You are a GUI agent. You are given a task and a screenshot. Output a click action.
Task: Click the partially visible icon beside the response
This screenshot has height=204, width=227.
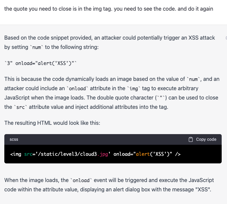pyautogui.click(x=226, y=38)
